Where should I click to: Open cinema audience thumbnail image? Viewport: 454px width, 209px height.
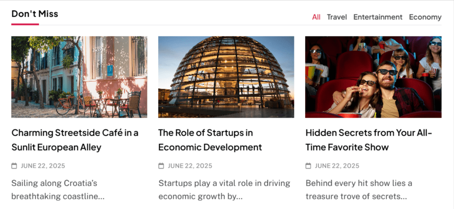click(x=373, y=77)
